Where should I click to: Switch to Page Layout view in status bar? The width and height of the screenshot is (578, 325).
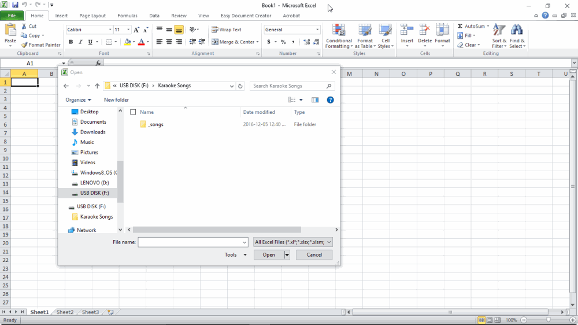[490, 320]
